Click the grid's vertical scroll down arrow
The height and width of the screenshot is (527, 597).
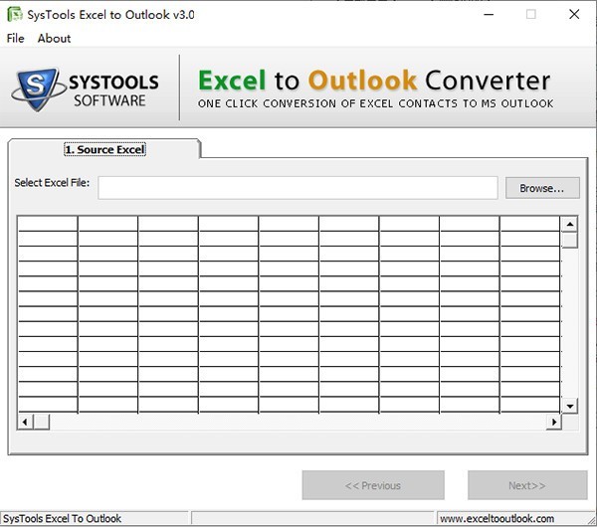[x=569, y=406]
